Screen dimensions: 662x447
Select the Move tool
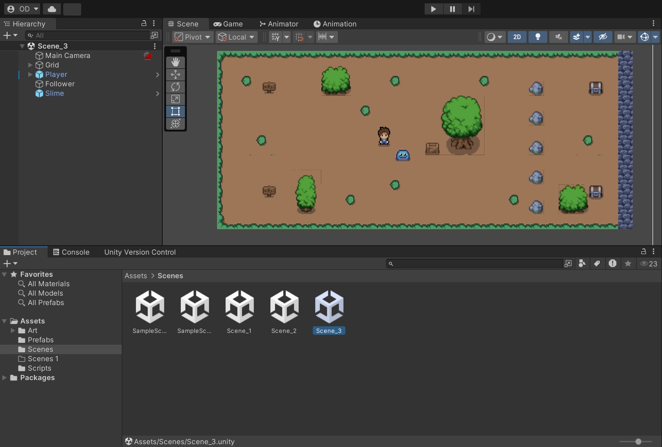176,74
